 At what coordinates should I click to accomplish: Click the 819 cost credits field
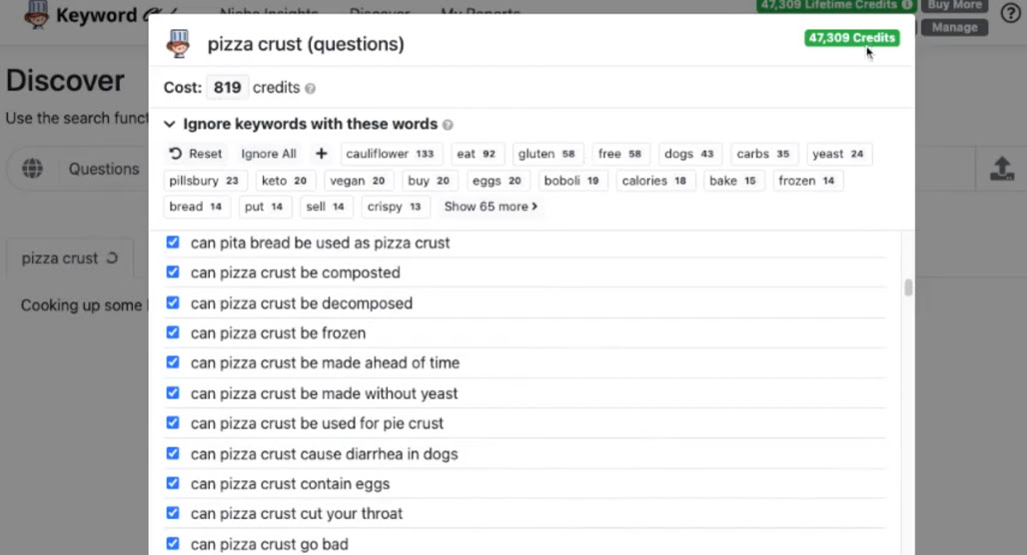click(x=227, y=88)
